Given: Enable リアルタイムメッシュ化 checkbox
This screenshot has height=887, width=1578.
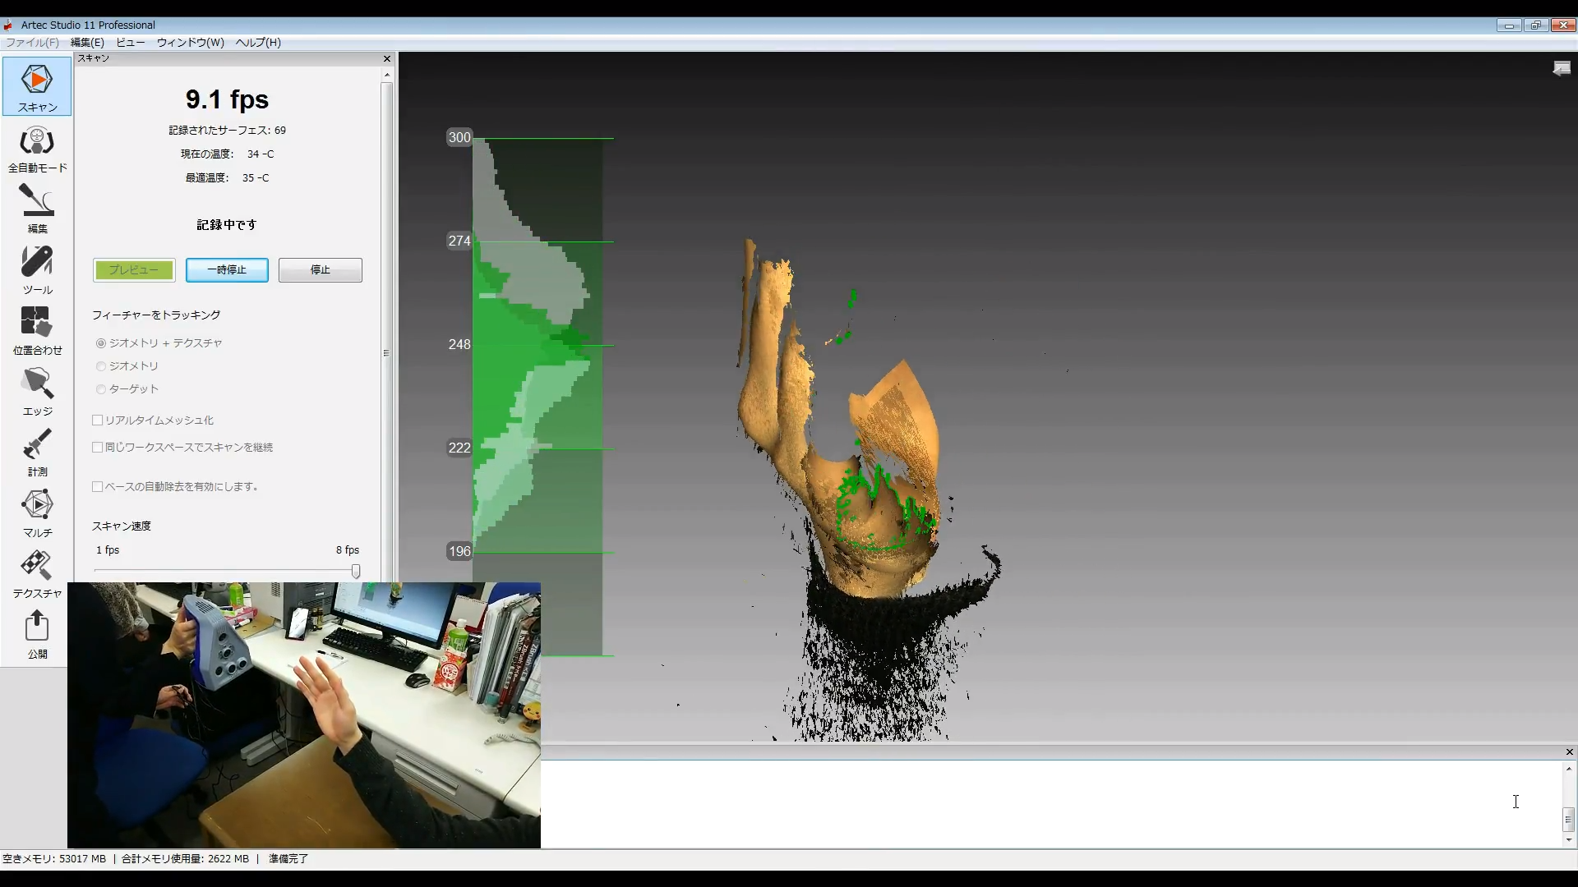Looking at the screenshot, I should [98, 420].
